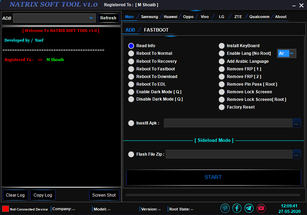Screen dimensions: 307x215
Task: Browse for APK file button
Action: [x=297, y=123]
